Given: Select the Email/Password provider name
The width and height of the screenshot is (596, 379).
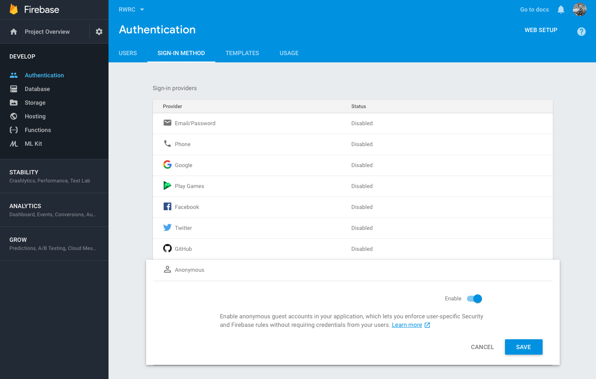Looking at the screenshot, I should click(x=195, y=123).
